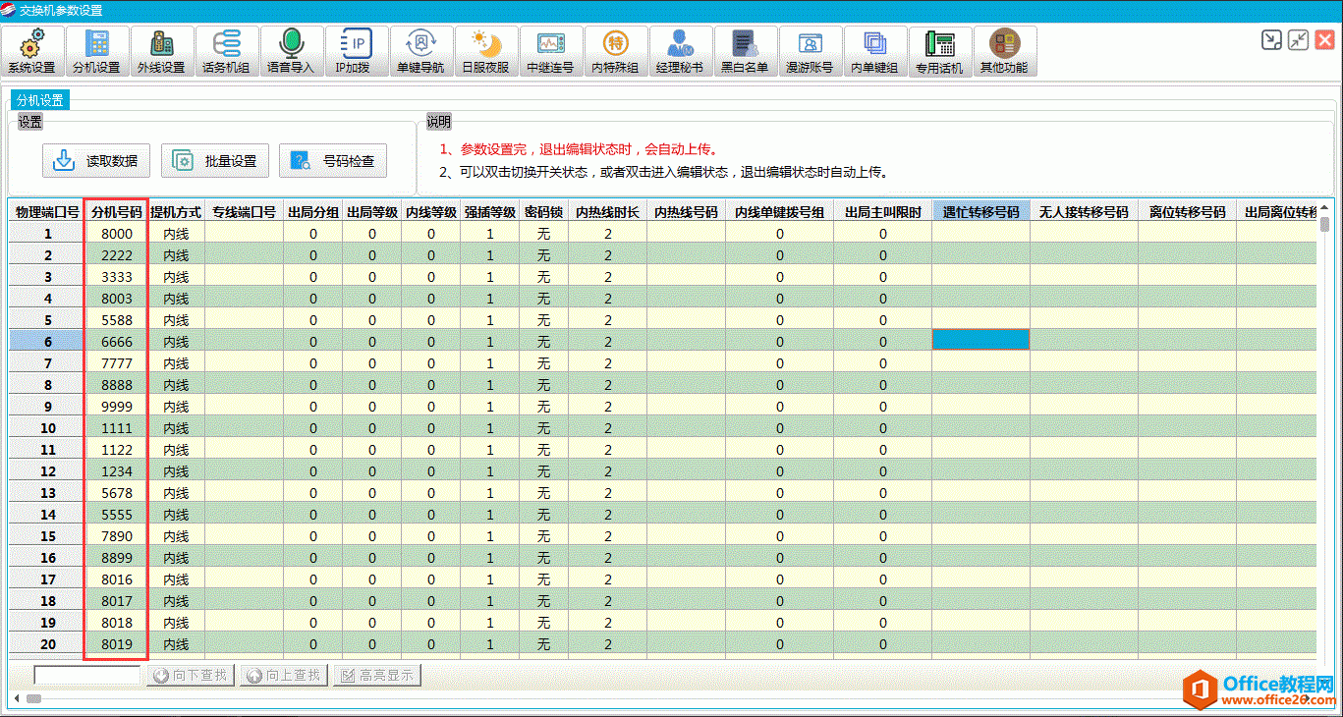The image size is (1343, 717).
Task: Select extension number cell 6666
Action: (117, 342)
